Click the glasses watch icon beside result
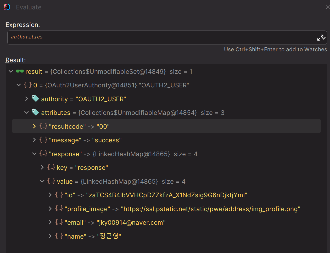Viewport: 330px width, 253px height. (20, 71)
